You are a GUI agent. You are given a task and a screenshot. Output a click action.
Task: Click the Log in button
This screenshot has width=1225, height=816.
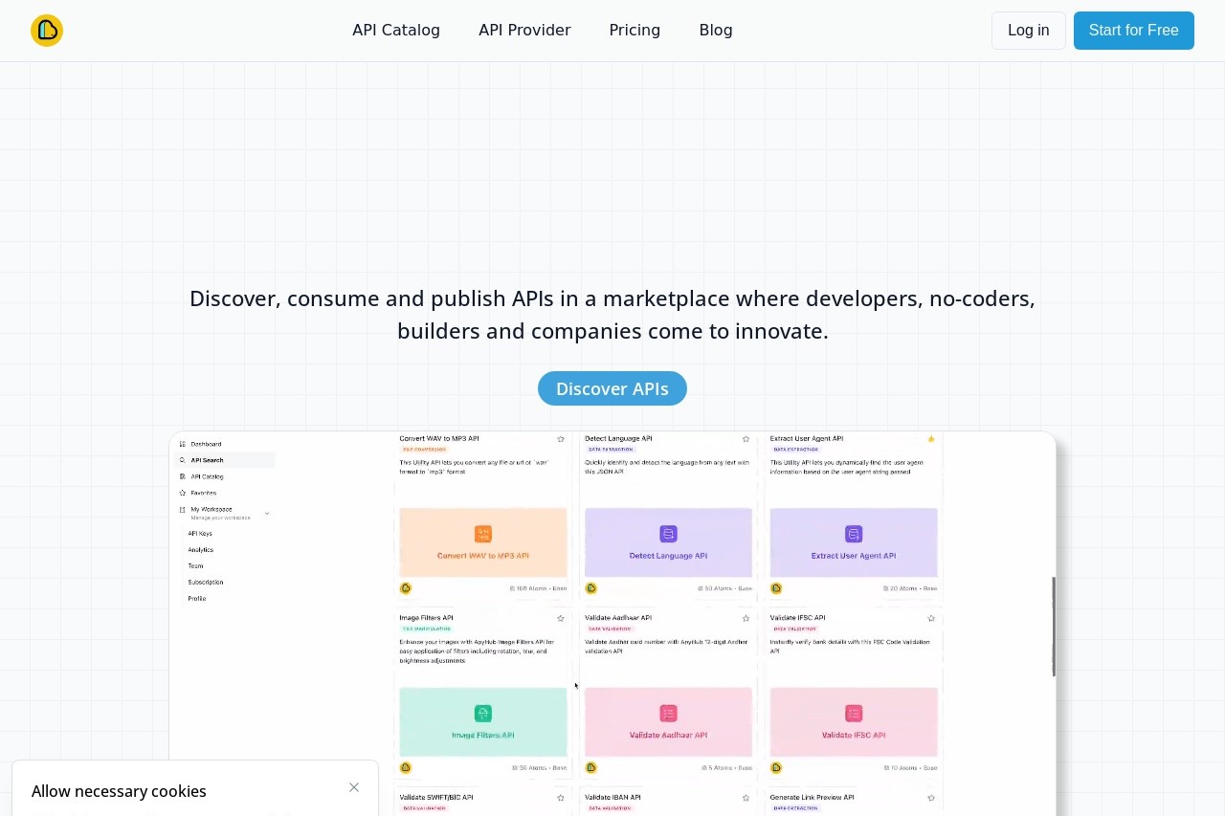click(x=1029, y=31)
